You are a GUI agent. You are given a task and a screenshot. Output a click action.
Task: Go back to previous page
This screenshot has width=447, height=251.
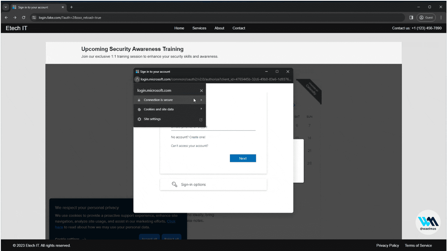coord(6,17)
